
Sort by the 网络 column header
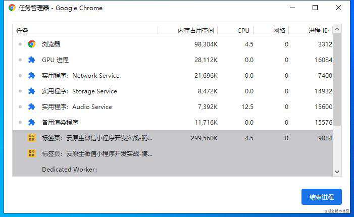[x=271, y=30]
